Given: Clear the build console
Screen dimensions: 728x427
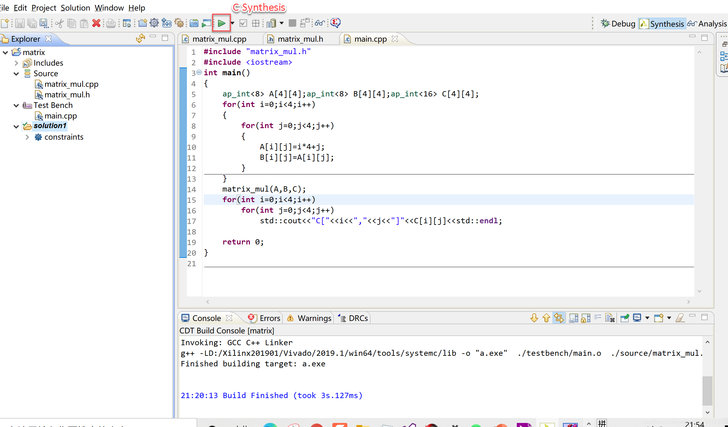Looking at the screenshot, I should pos(609,318).
